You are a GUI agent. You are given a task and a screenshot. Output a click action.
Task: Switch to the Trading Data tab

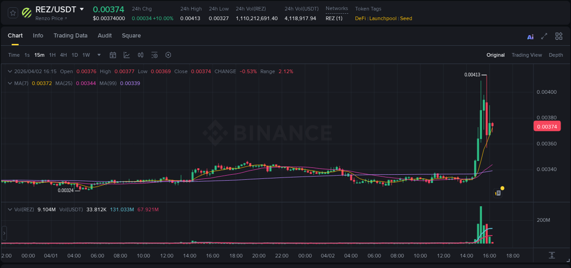(71, 36)
